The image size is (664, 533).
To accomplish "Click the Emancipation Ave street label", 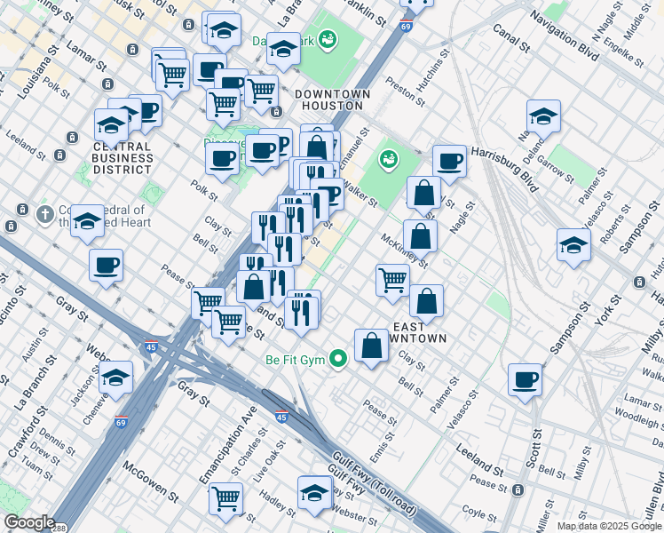I will [228, 445].
